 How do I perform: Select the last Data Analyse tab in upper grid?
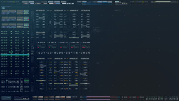(x=86, y=10)
